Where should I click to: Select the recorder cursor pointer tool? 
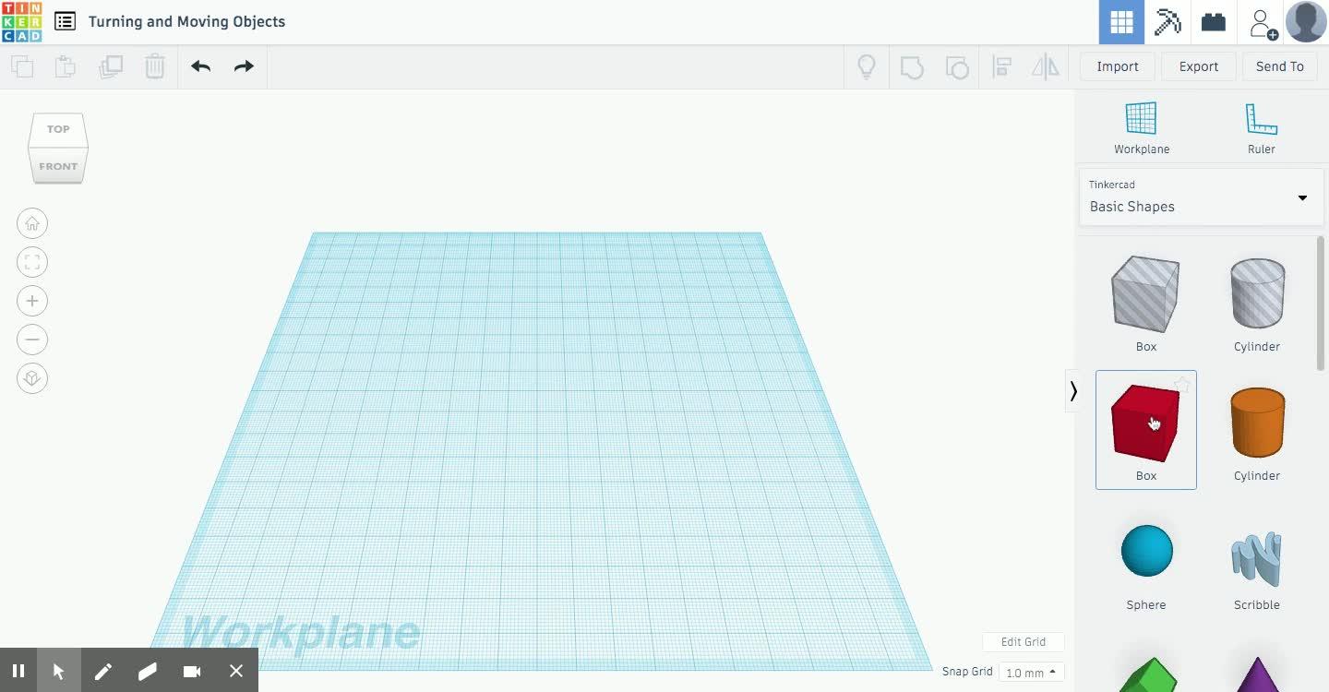59,671
